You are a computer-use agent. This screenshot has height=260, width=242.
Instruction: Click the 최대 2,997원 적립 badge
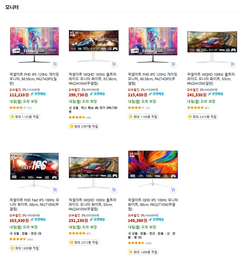point(84,126)
